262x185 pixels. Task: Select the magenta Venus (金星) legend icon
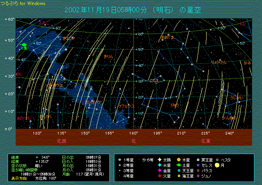pyautogui.click(x=159, y=170)
